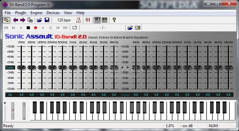Open the Devices menu
Screen dimensions: 239x131
point(53,13)
